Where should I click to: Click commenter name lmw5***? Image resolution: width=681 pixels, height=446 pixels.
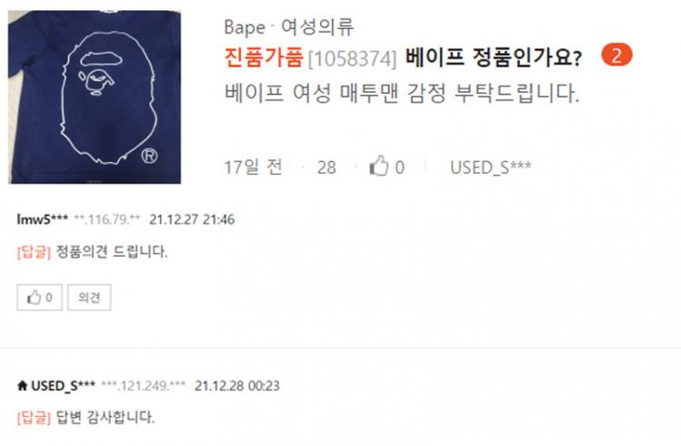point(42,219)
